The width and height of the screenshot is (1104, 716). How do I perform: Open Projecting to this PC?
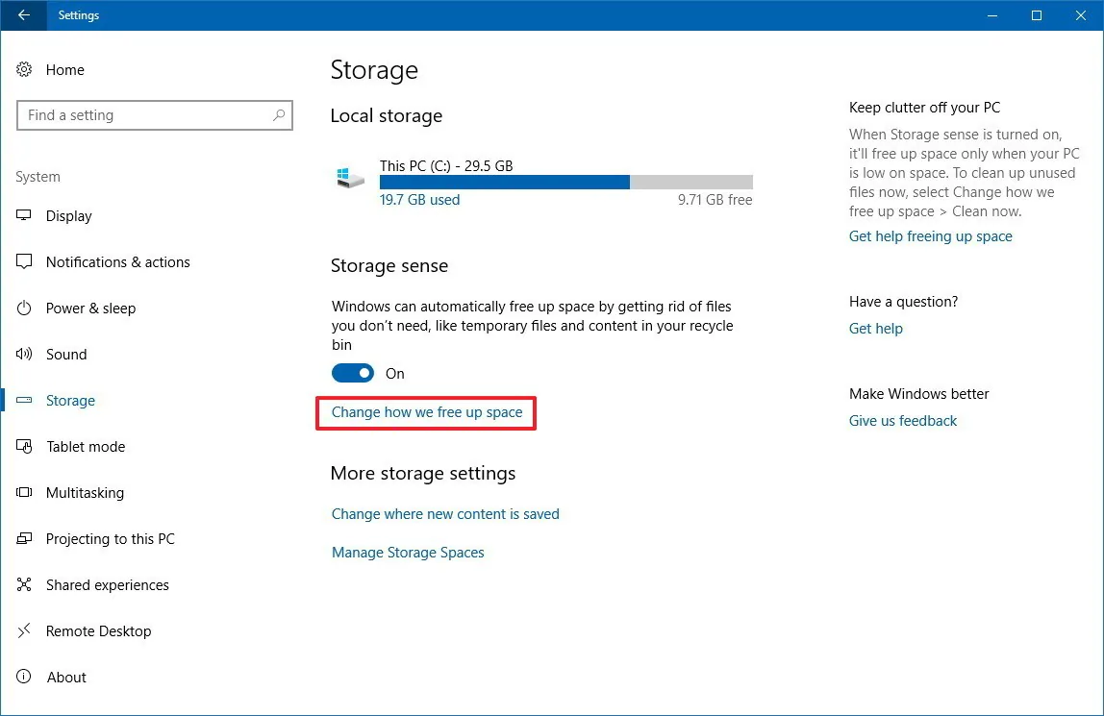[110, 539]
